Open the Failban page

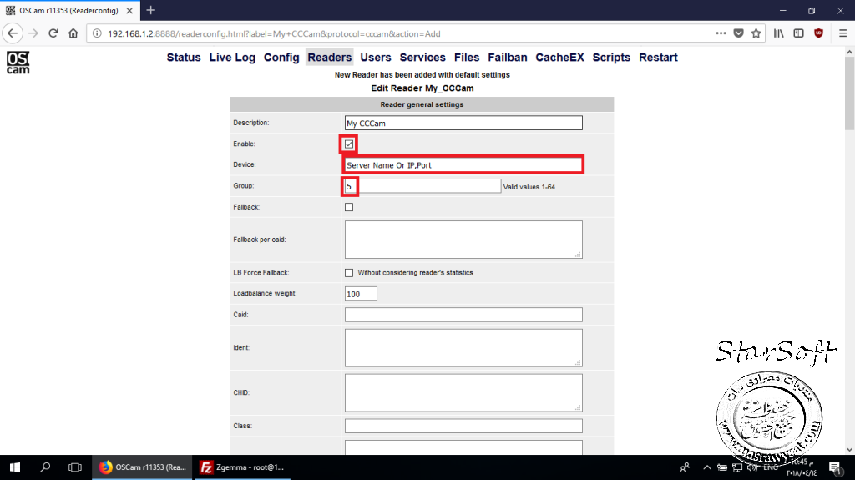click(508, 58)
